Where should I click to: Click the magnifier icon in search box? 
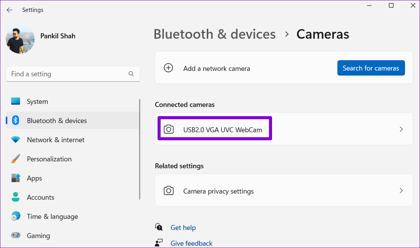(131, 74)
